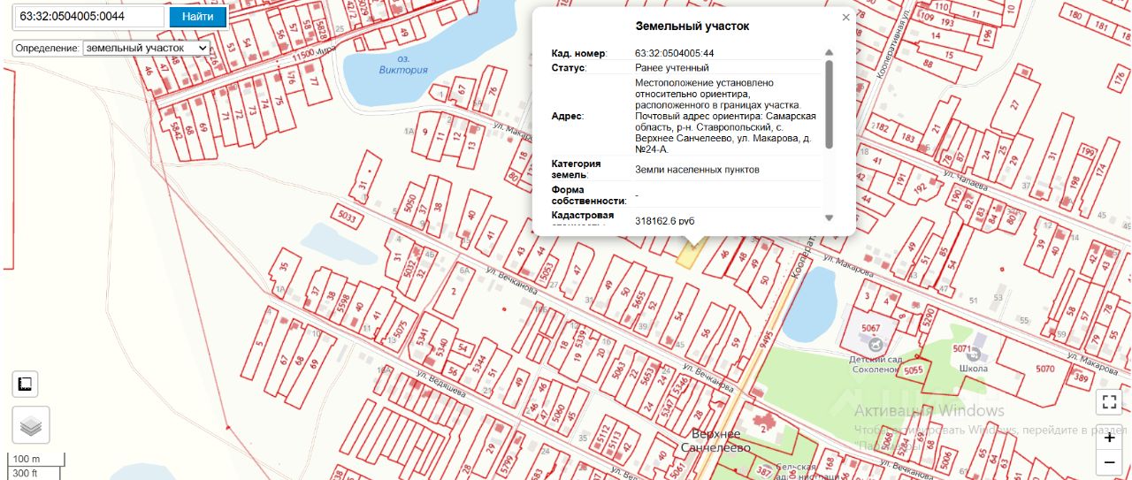Screen dimensions: 1132x480
Task: Zoom in with the plus button
Action: 1109,438
